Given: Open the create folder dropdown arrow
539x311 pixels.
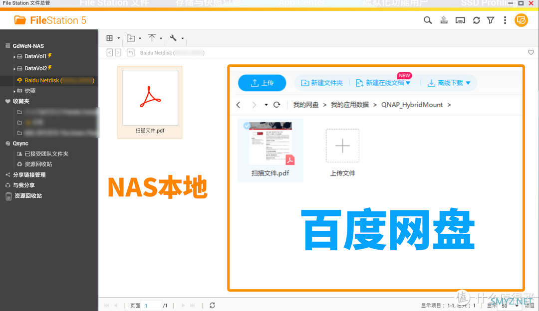Looking at the screenshot, I should click(x=140, y=38).
